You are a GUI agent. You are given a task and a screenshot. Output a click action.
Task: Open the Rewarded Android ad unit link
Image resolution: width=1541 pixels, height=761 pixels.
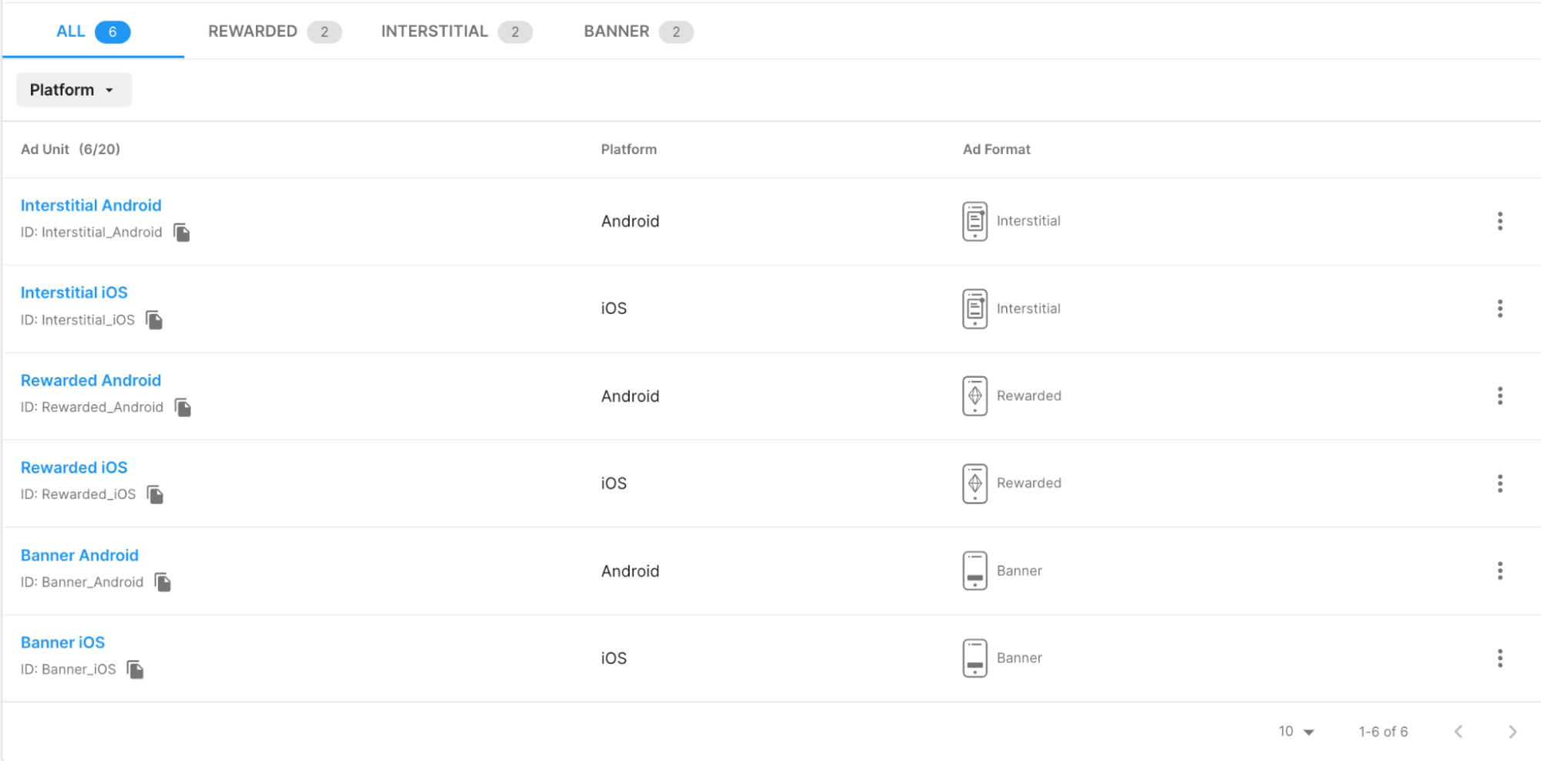[x=91, y=381]
